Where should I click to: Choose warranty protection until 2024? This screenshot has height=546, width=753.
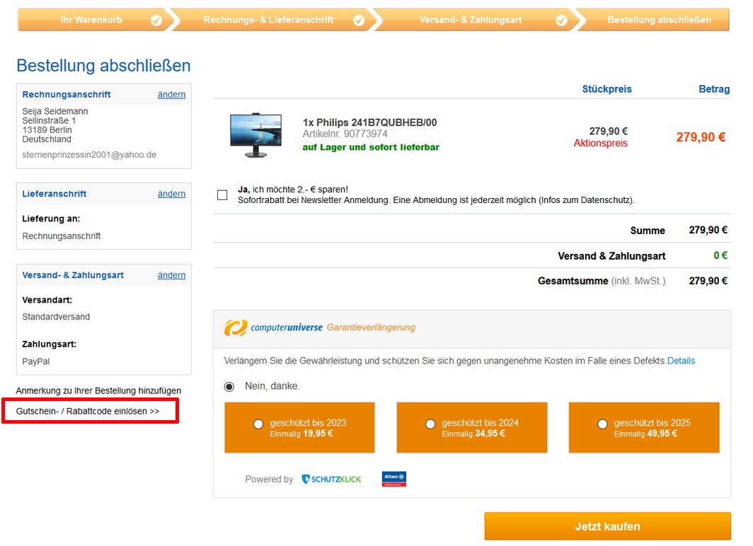click(430, 424)
